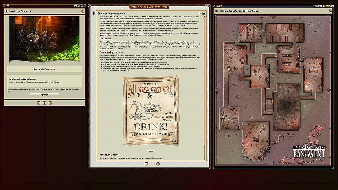The height and width of the screenshot is (190, 338).
Task: Minimize the Book window
Action: pyautogui.click(x=206, y=6)
